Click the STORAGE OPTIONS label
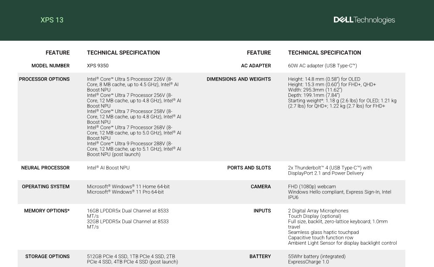This screenshot has height=267, width=434. pyautogui.click(x=48, y=257)
